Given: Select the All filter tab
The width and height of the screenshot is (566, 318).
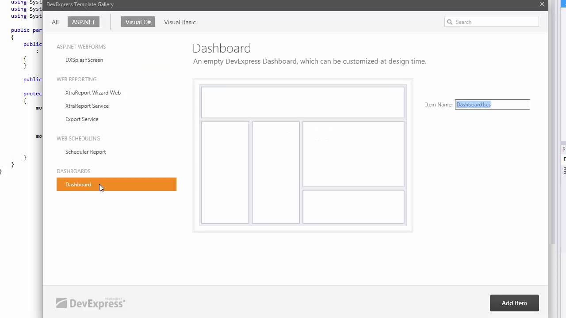Looking at the screenshot, I should coord(55,22).
